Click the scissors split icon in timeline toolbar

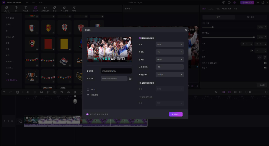coord(28,92)
